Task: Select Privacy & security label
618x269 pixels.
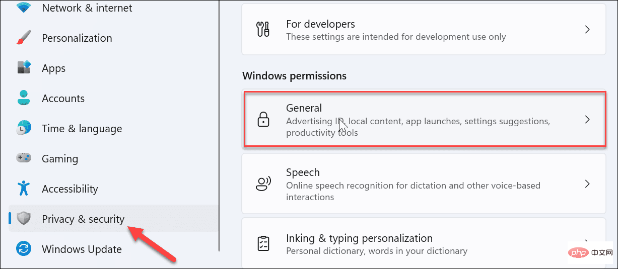Action: point(83,219)
